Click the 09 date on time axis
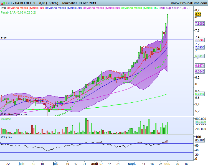 (177, 164)
